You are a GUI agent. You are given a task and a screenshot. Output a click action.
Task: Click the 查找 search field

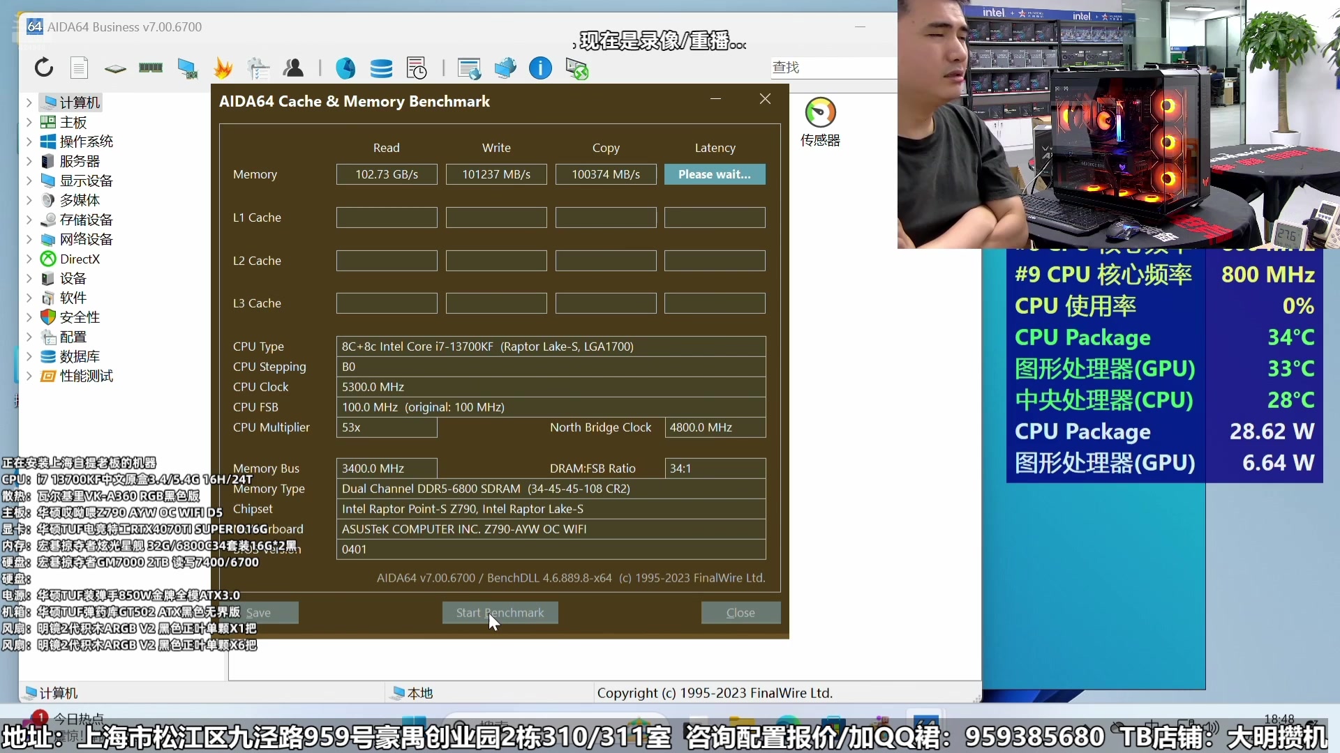pos(834,68)
